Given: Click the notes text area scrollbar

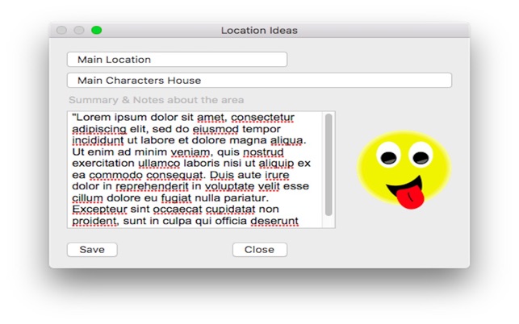Looking at the screenshot, I should 329,164.
